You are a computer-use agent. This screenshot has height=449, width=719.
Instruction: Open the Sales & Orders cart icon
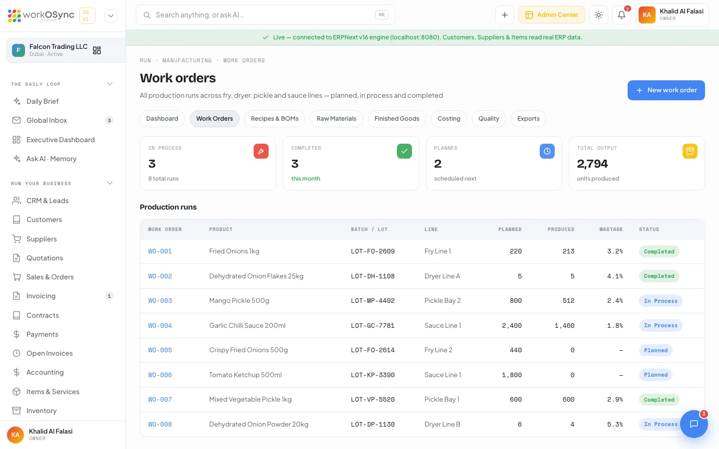pyautogui.click(x=16, y=277)
